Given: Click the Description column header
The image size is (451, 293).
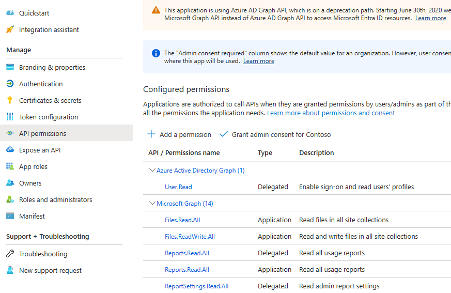Looking at the screenshot, I should click(x=316, y=153).
